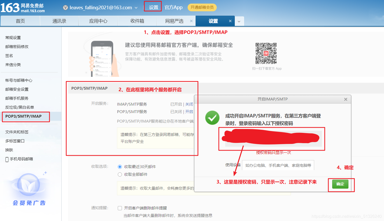384x221 pixels.
Task: Open the 会员免广告 promo banner
Action: [29, 189]
